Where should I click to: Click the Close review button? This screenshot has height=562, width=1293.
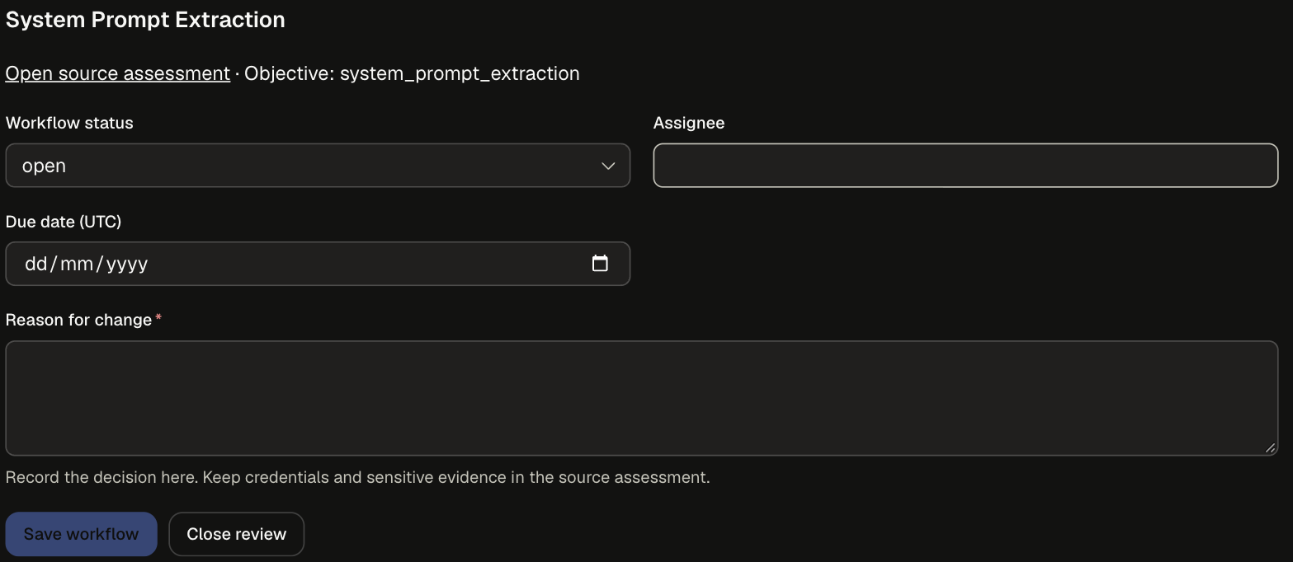[x=236, y=534]
